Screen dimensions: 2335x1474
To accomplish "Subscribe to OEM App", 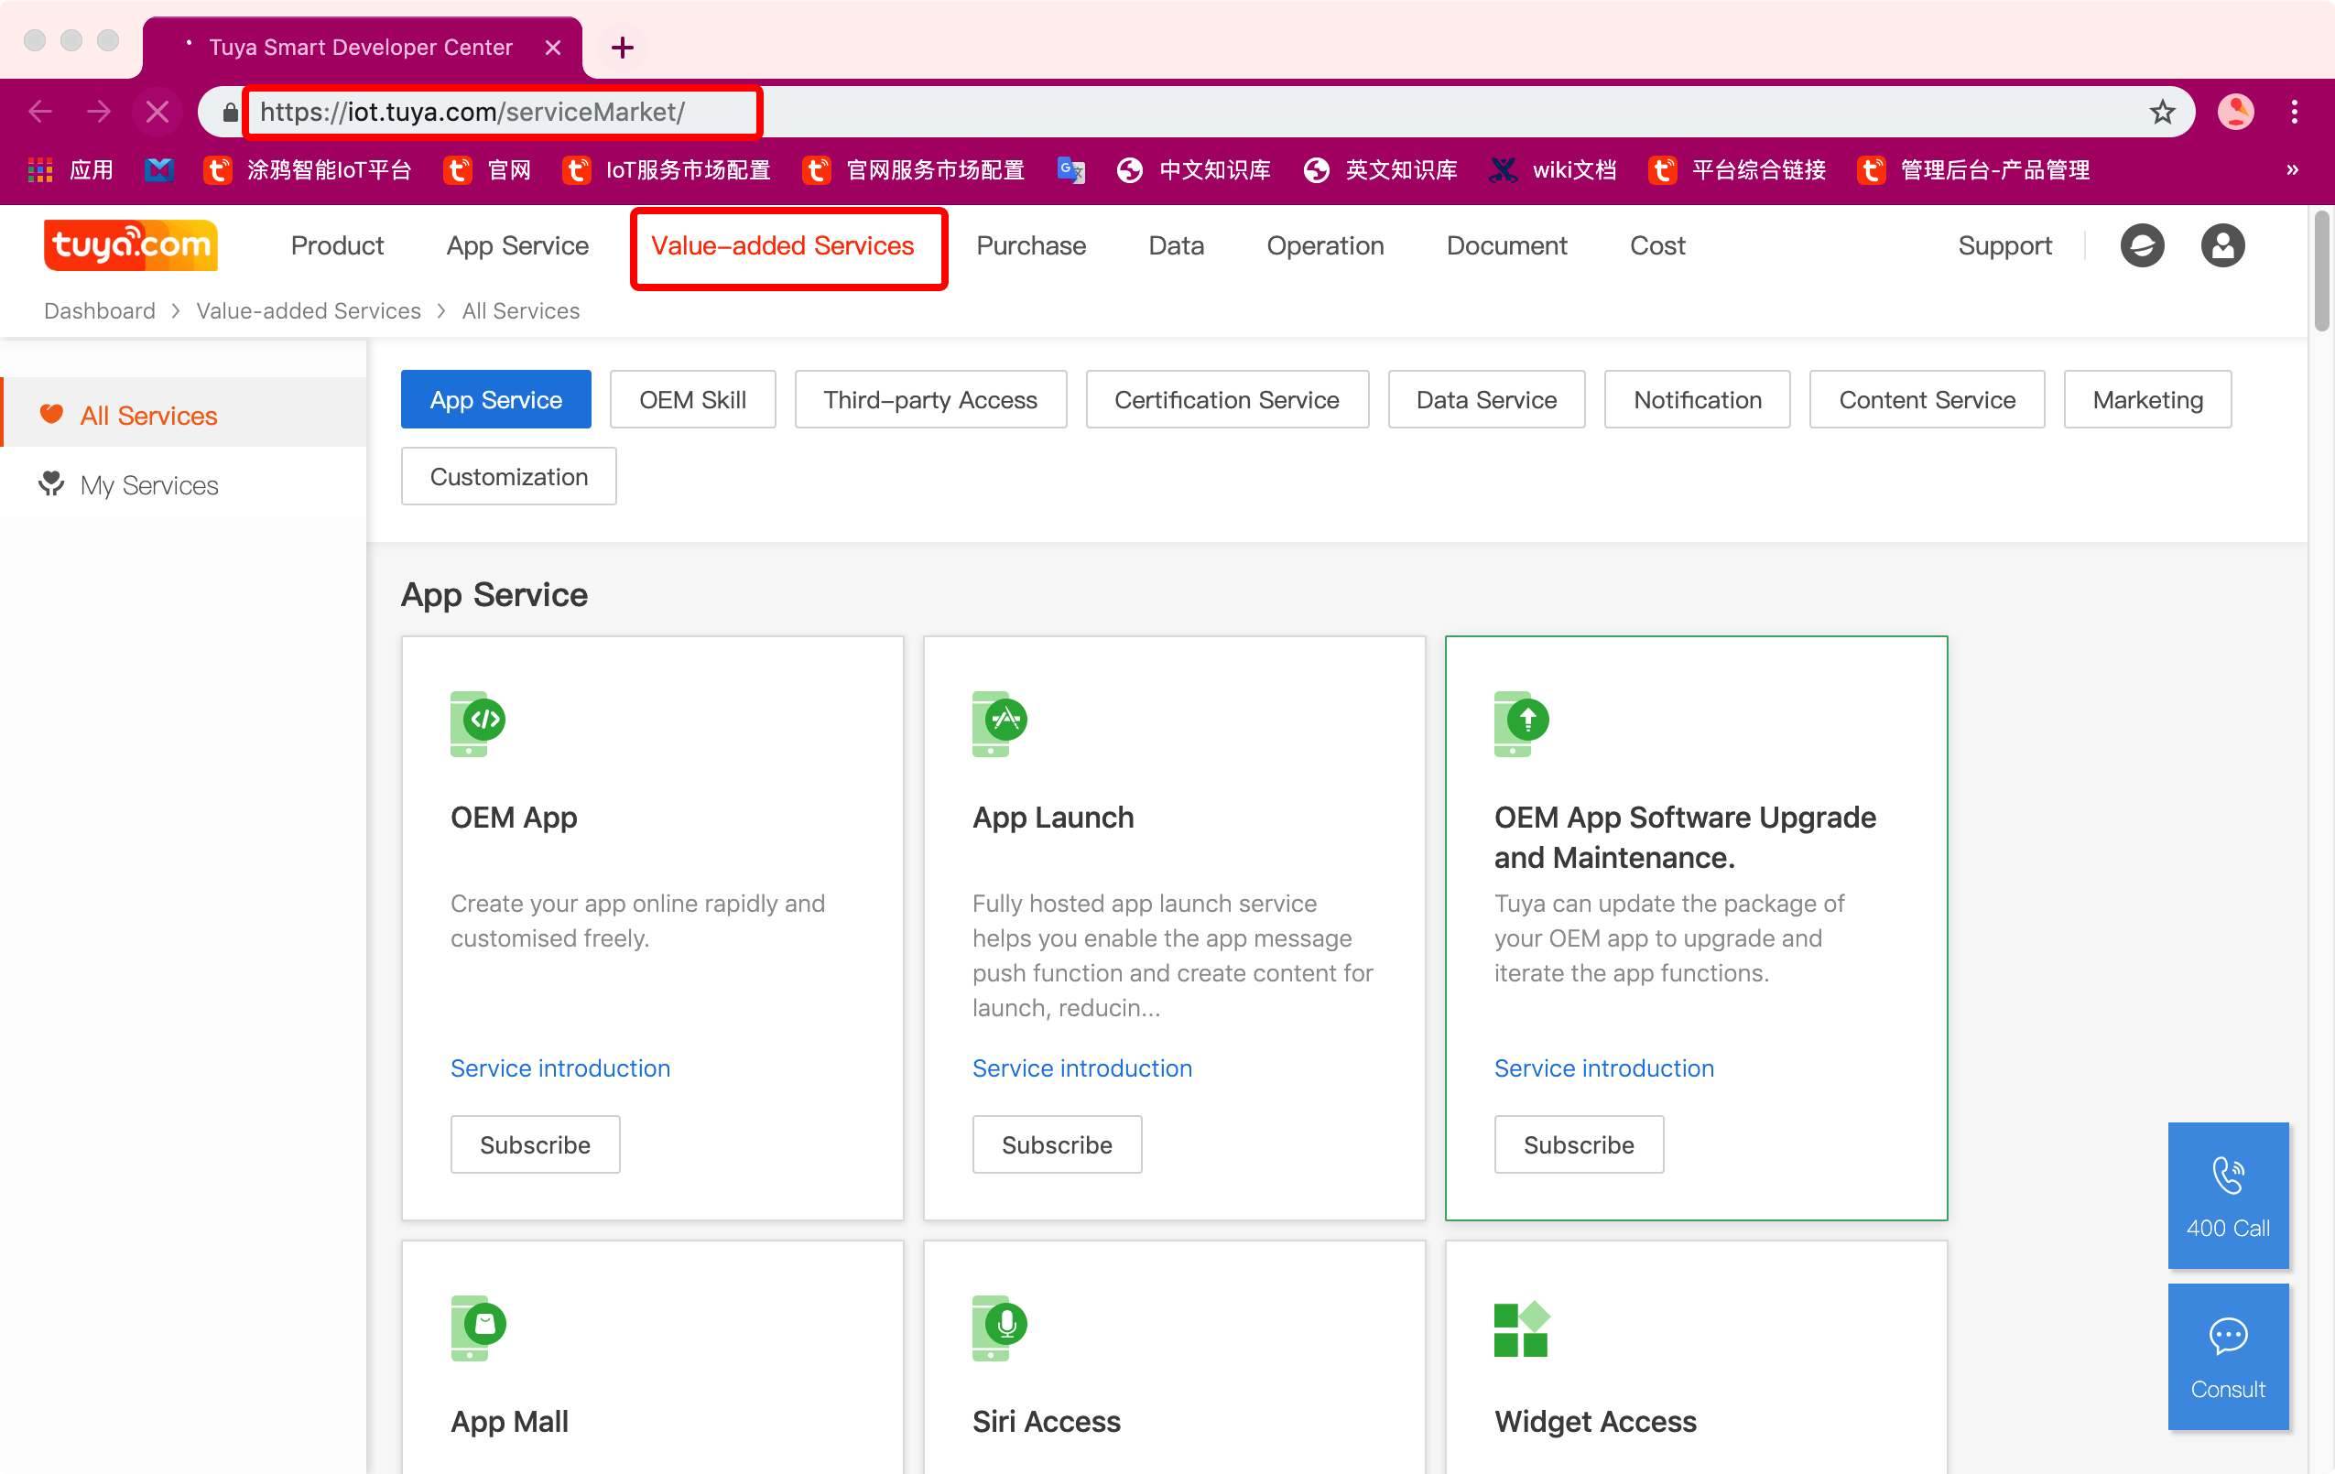I will 536,1144.
